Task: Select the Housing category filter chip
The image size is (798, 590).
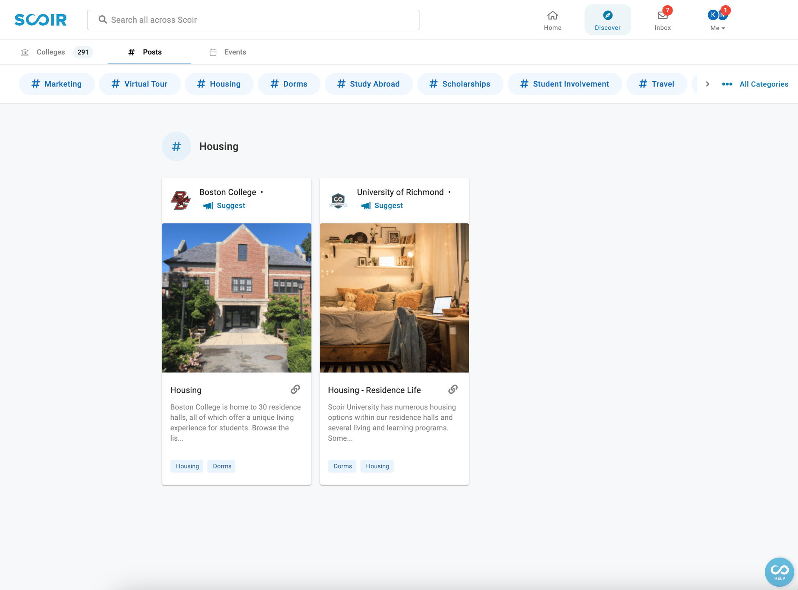Action: (219, 84)
